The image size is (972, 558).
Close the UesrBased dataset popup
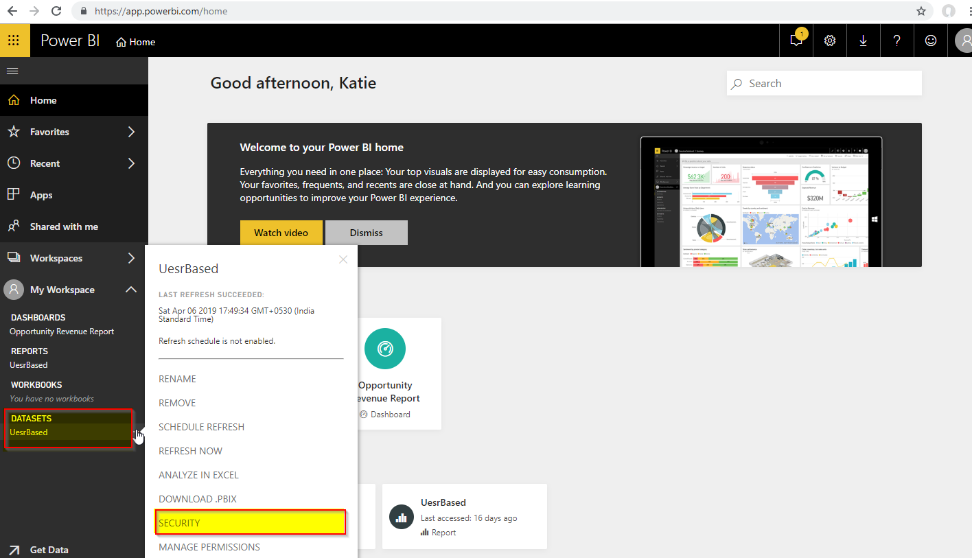pos(343,259)
